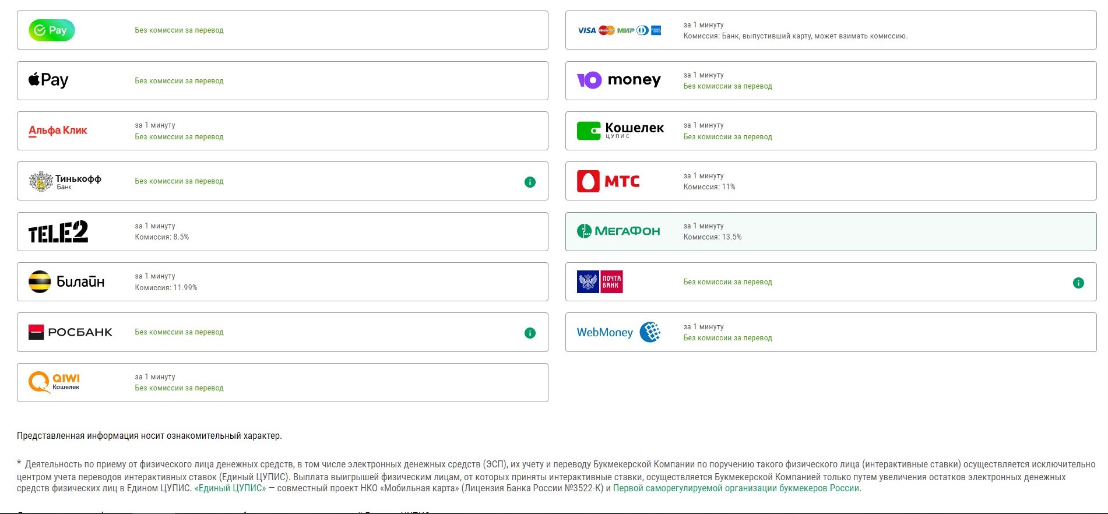Select the SberPay logo
Image resolution: width=1108 pixels, height=514 pixels.
52,30
